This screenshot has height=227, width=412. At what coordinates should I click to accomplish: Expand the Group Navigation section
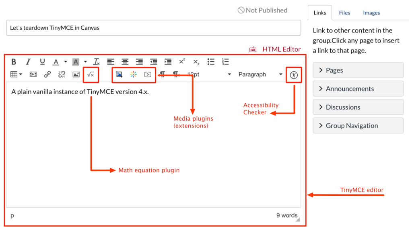click(x=358, y=126)
